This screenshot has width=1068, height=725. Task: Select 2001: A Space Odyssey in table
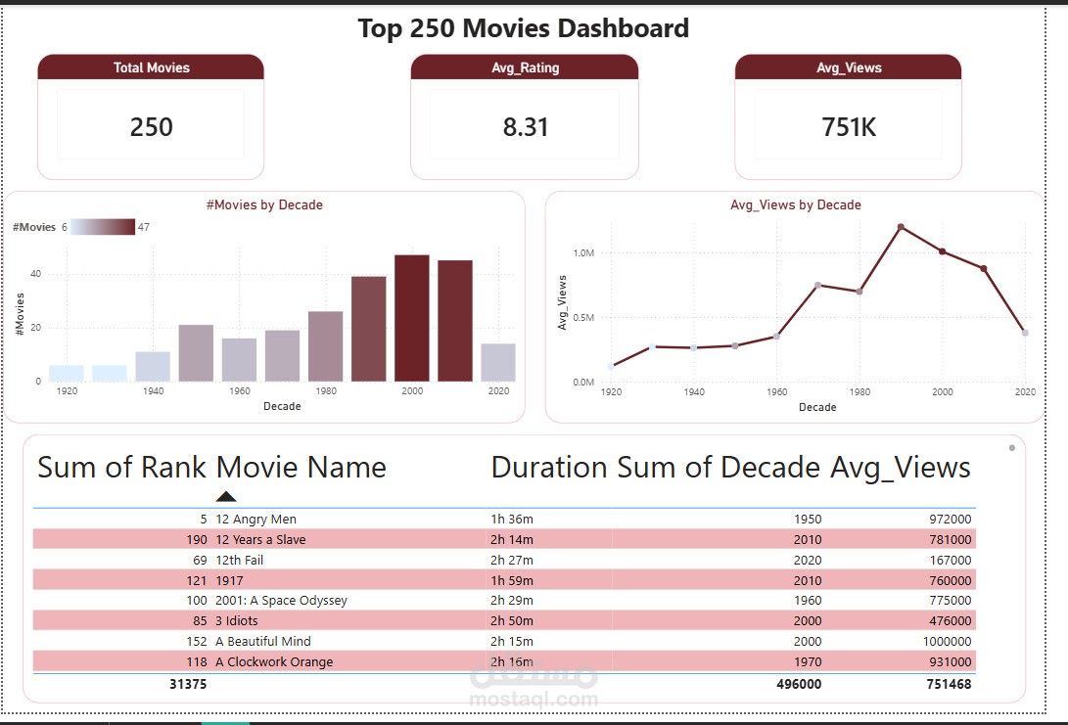(281, 601)
